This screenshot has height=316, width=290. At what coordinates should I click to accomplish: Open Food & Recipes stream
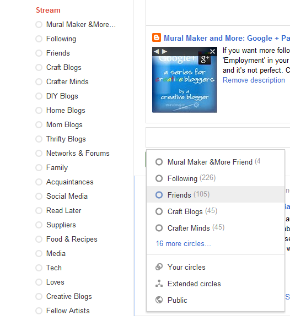click(66, 239)
